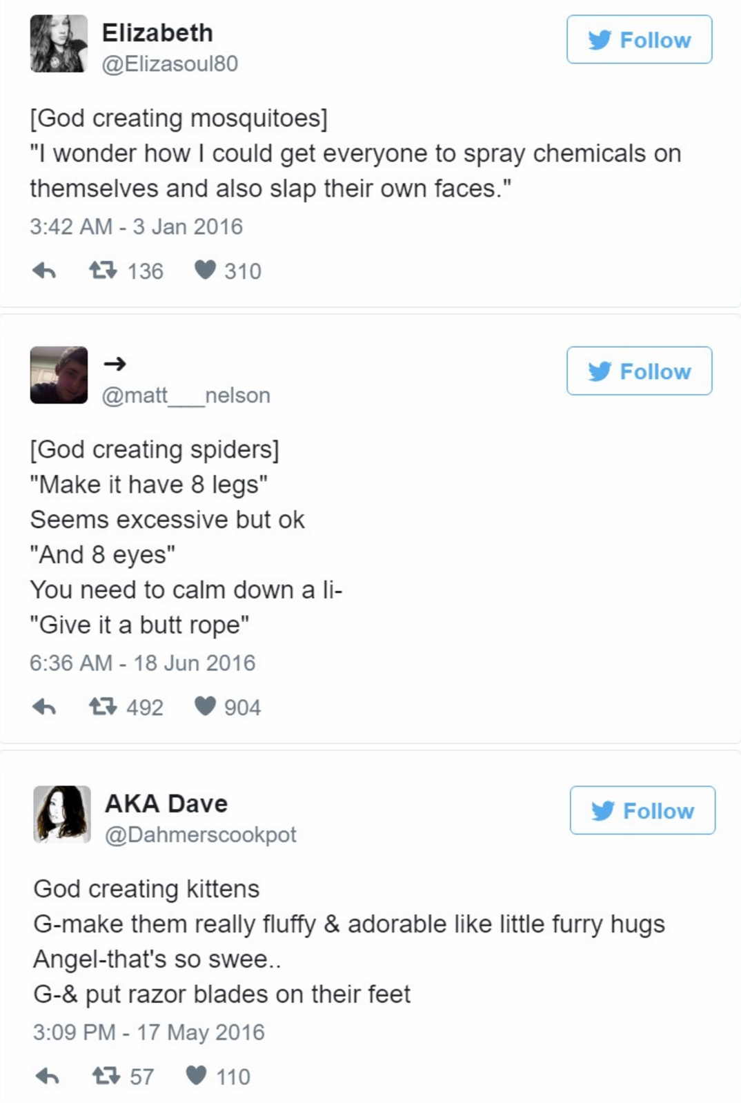Retweet AKA Dave's kittens tweet
The width and height of the screenshot is (741, 1103).
(x=106, y=1075)
